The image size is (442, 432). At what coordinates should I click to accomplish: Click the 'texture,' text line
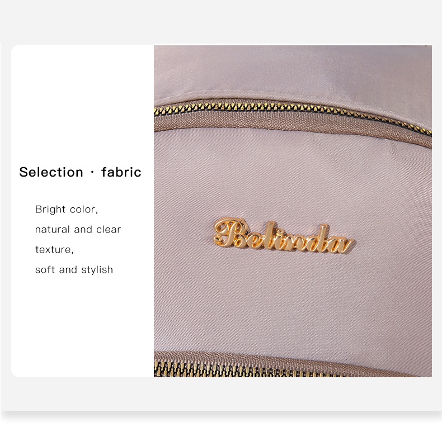(x=54, y=249)
